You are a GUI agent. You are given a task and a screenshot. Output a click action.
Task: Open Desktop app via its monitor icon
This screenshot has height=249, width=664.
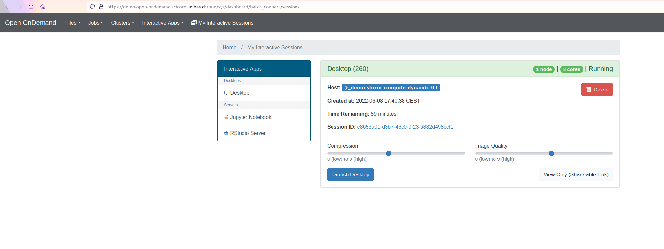[x=226, y=93]
